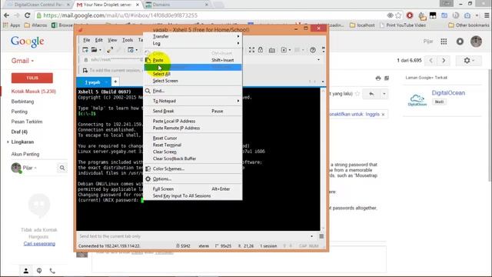Click the print icon in the email header
The width and height of the screenshot is (492, 277).
click(x=378, y=78)
